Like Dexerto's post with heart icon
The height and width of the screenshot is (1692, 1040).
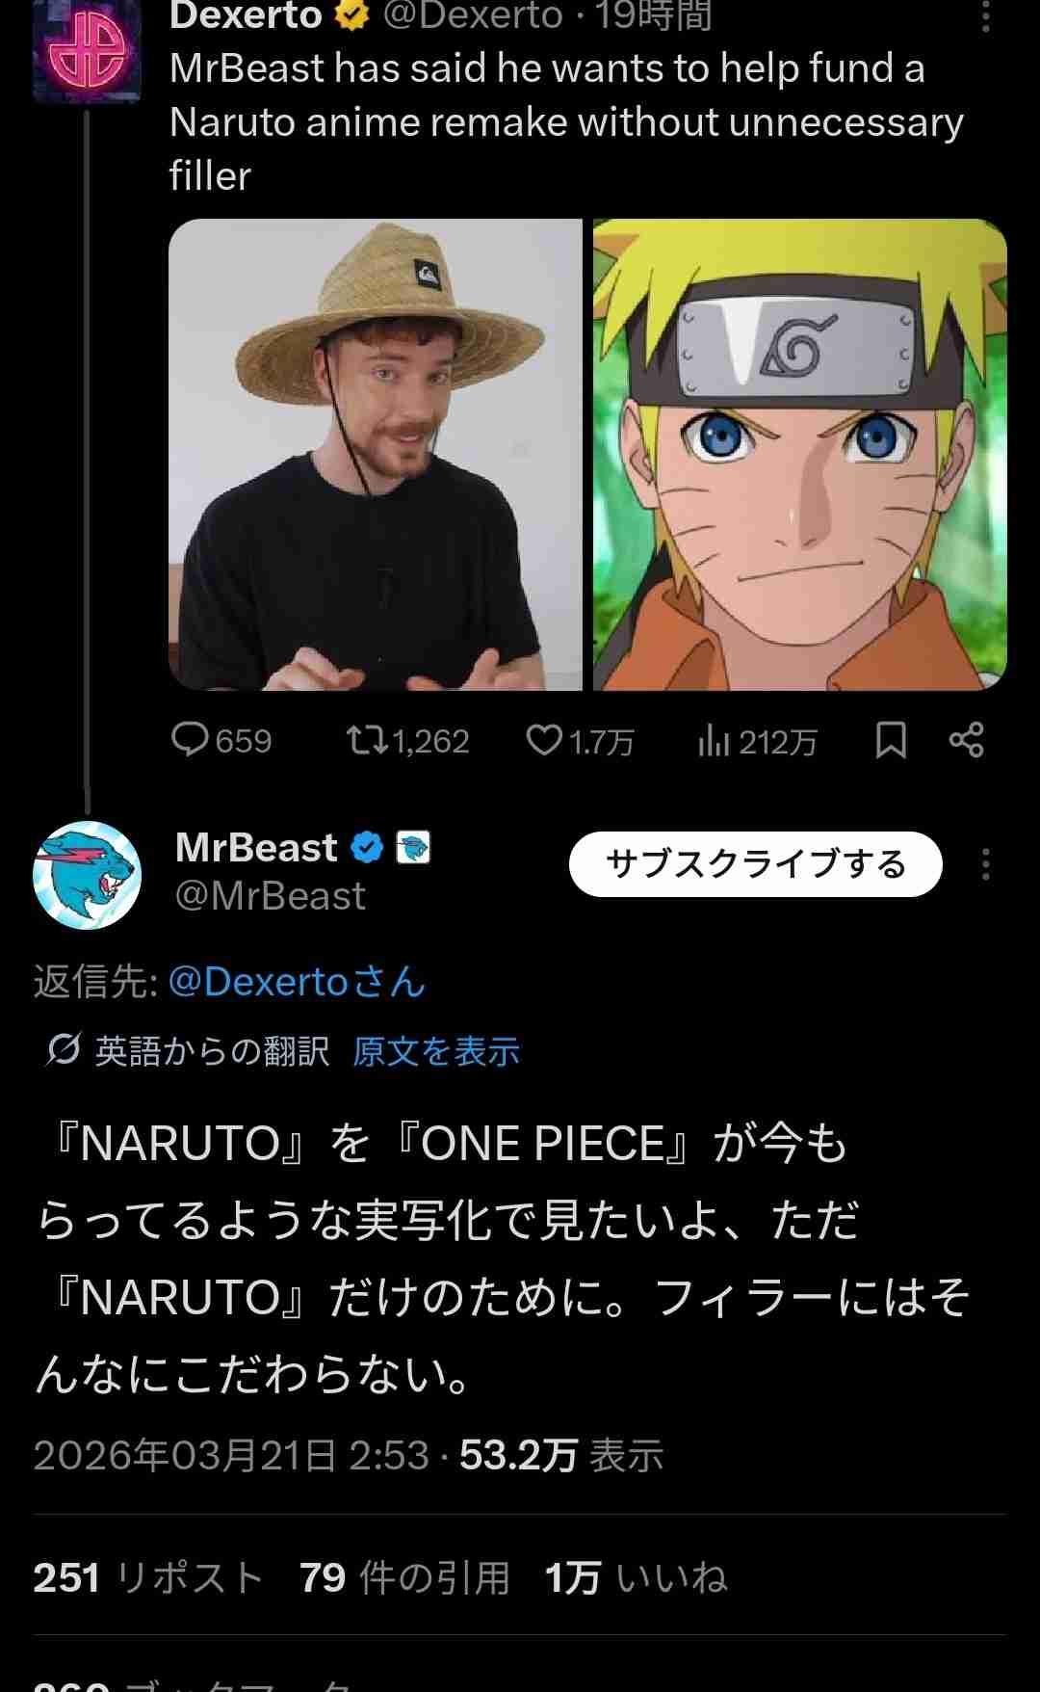[x=580, y=740]
